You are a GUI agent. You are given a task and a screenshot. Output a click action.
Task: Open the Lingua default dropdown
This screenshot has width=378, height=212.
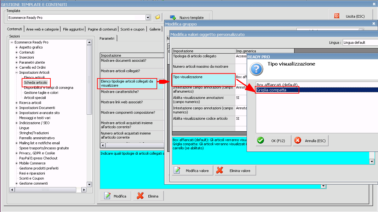[360, 42]
